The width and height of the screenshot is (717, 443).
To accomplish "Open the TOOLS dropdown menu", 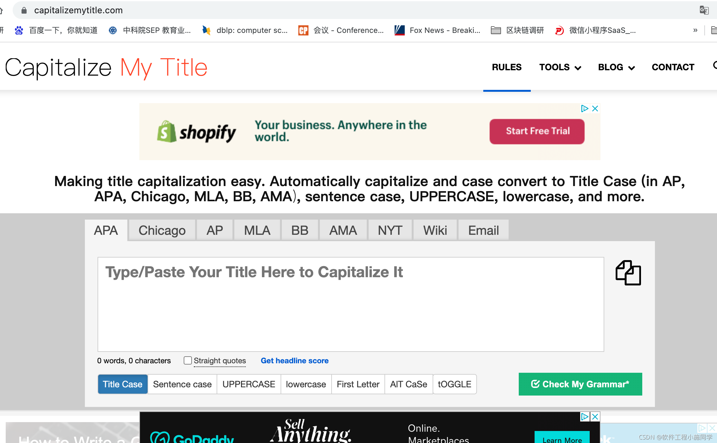I will [x=560, y=67].
